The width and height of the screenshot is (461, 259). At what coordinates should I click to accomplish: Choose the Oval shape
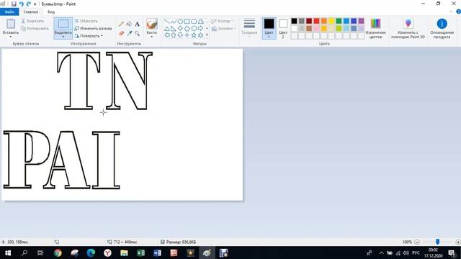[x=180, y=22]
